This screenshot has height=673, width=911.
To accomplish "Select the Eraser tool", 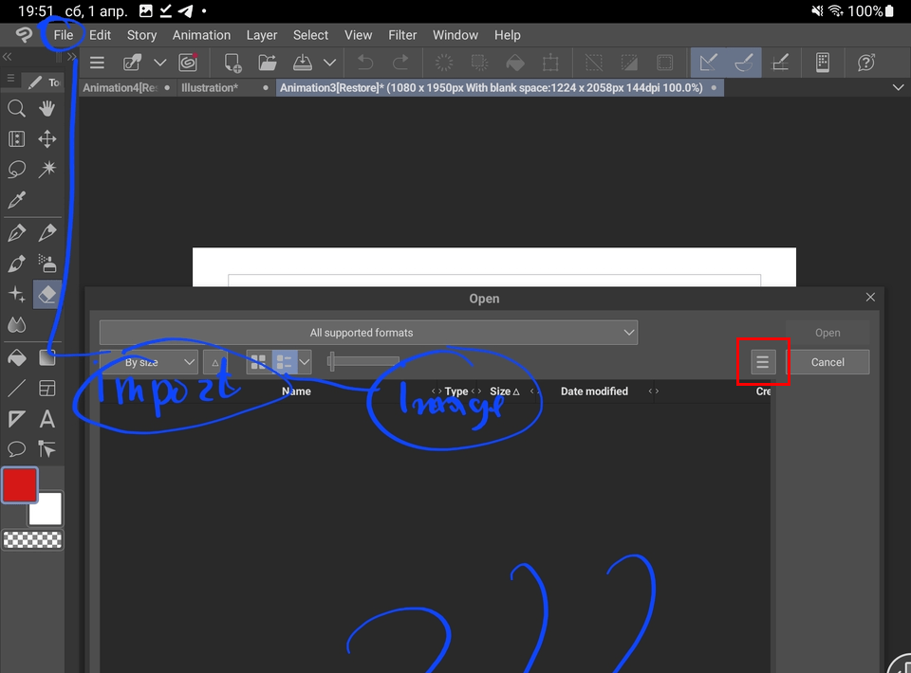I will pyautogui.click(x=46, y=294).
